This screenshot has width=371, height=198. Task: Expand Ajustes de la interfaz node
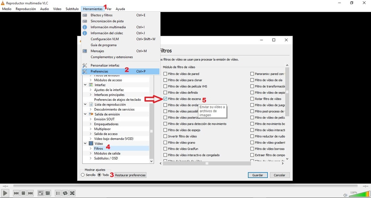[91, 90]
